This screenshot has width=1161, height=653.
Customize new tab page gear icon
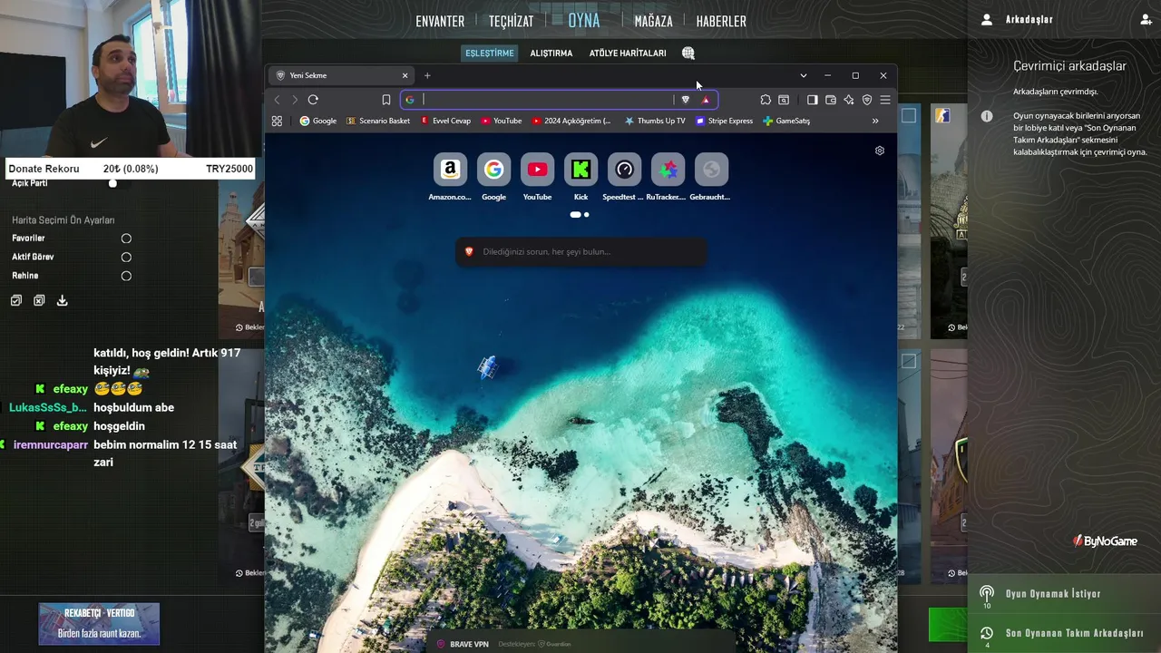coord(880,151)
